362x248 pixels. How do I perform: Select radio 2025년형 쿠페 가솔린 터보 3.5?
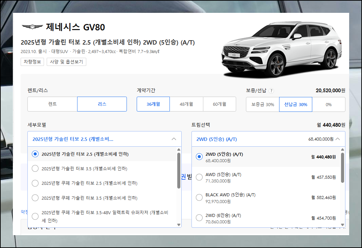[35, 198]
